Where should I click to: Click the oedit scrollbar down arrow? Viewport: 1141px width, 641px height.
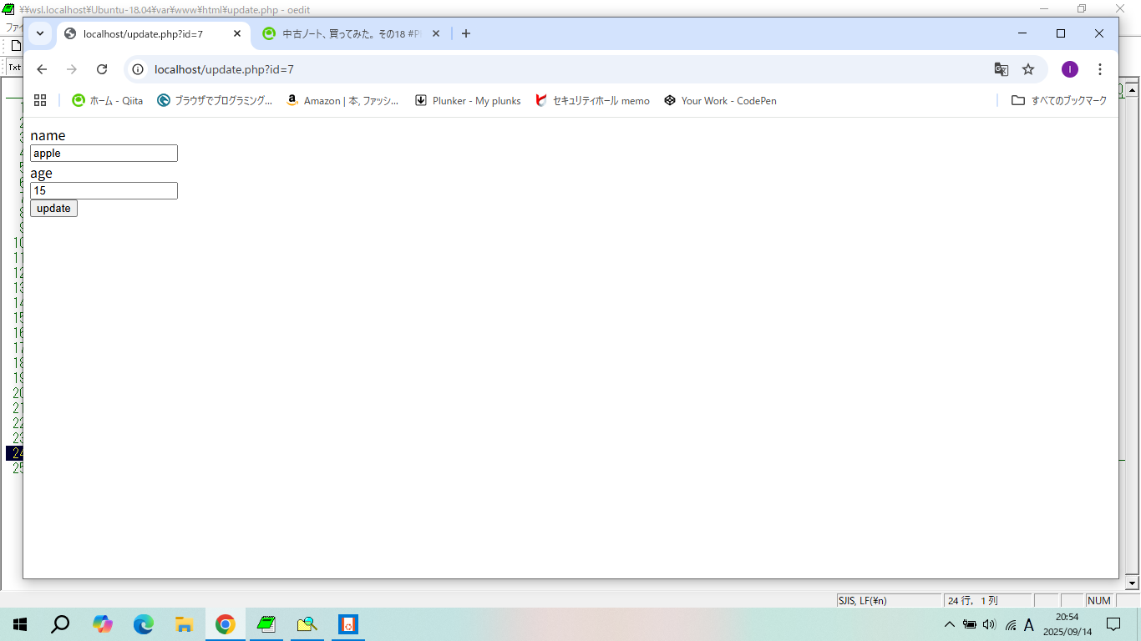1133,583
